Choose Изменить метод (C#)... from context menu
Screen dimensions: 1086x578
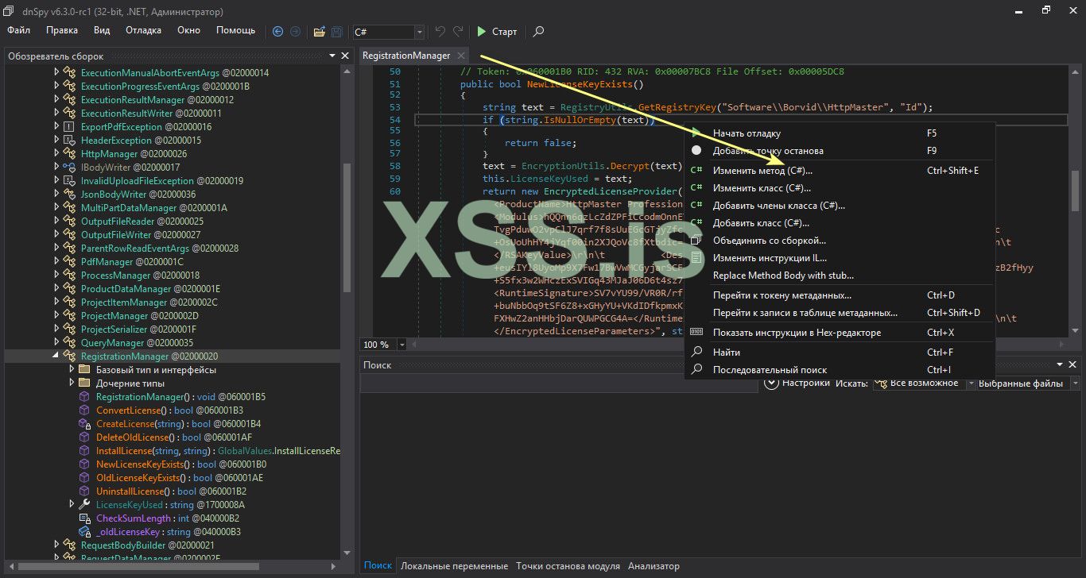tap(762, 171)
